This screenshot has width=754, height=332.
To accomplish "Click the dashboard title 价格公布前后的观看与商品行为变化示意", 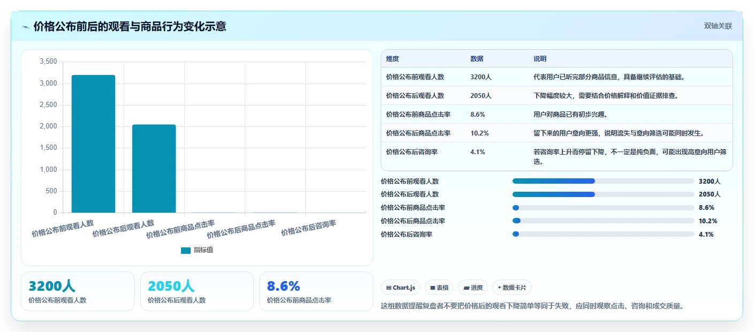I will pyautogui.click(x=130, y=27).
